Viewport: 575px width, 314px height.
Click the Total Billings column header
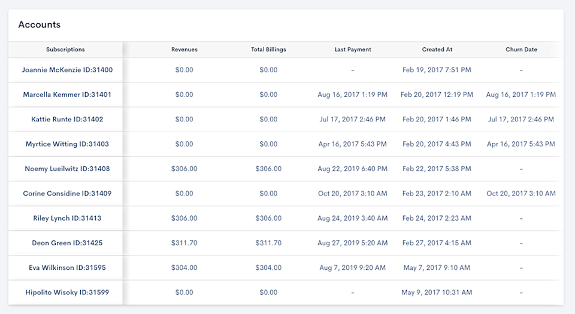click(x=268, y=50)
